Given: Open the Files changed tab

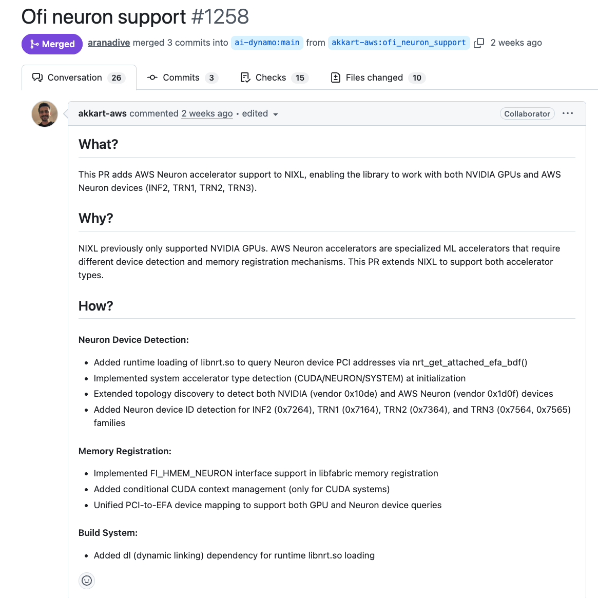Looking at the screenshot, I should tap(374, 78).
